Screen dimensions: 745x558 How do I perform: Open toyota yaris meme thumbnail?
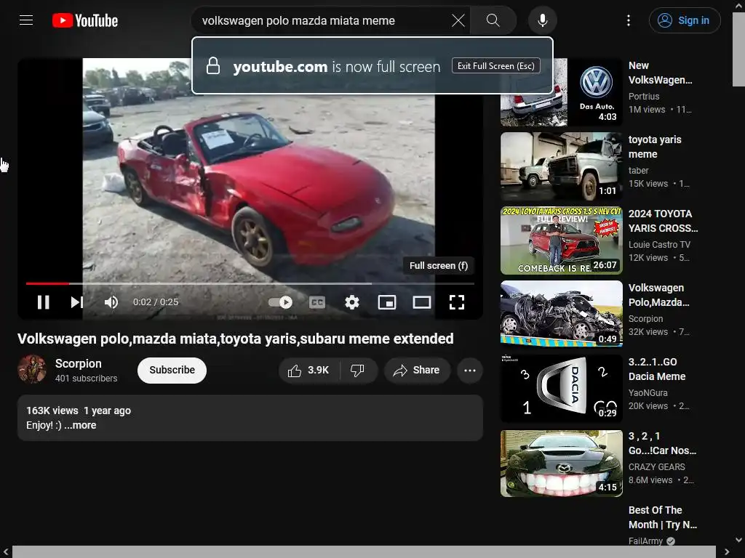(561, 166)
